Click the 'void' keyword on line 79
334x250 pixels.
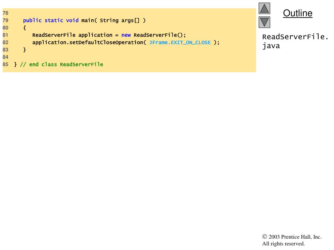[x=72, y=21]
